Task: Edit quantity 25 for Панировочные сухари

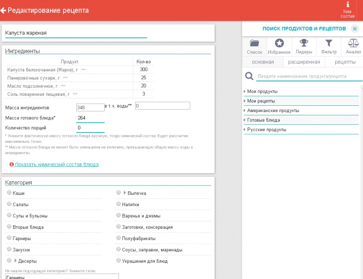Action: 143,77
